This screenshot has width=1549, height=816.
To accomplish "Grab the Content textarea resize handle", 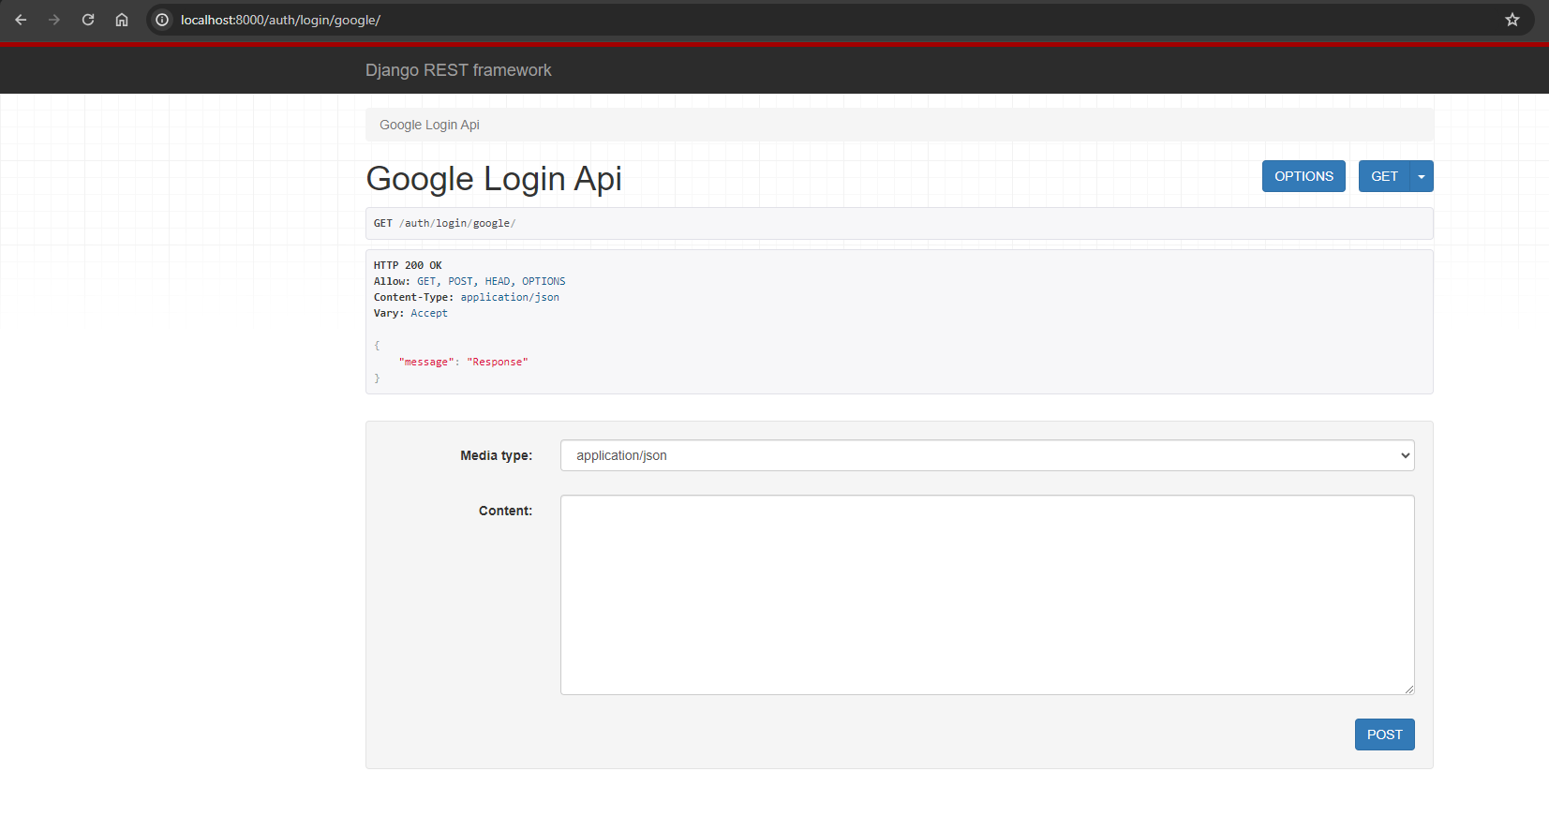I will [x=1408, y=689].
